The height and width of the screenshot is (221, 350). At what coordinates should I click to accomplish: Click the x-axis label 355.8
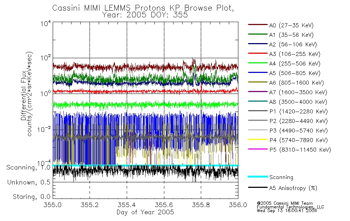pyautogui.click(x=201, y=205)
